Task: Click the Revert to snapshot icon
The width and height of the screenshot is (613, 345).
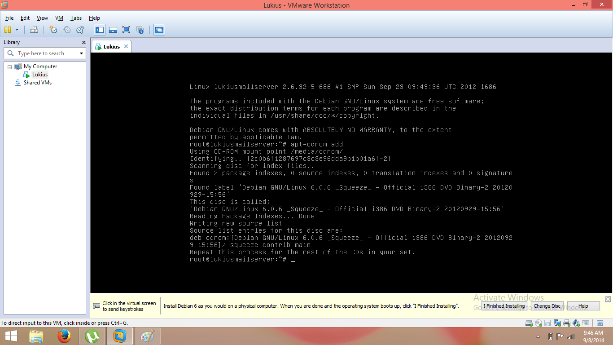Action: pos(67,30)
